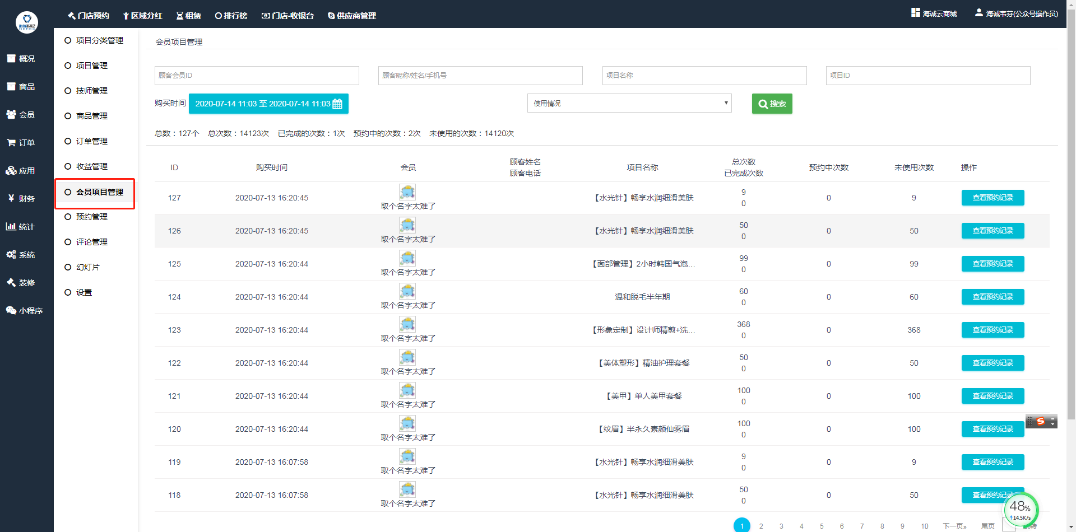Open the 供应商管理 top menu

coord(352,16)
